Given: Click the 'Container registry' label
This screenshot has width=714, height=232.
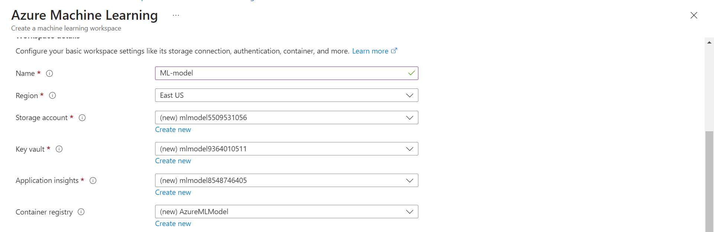Looking at the screenshot, I should pyautogui.click(x=44, y=212).
